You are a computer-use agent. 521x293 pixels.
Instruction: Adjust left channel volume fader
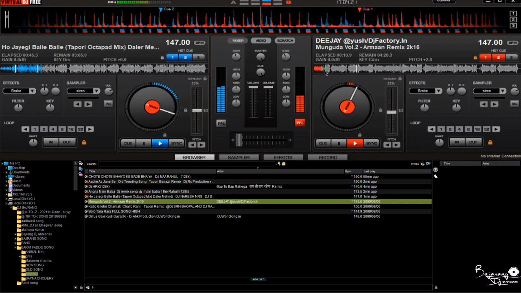[x=253, y=87]
